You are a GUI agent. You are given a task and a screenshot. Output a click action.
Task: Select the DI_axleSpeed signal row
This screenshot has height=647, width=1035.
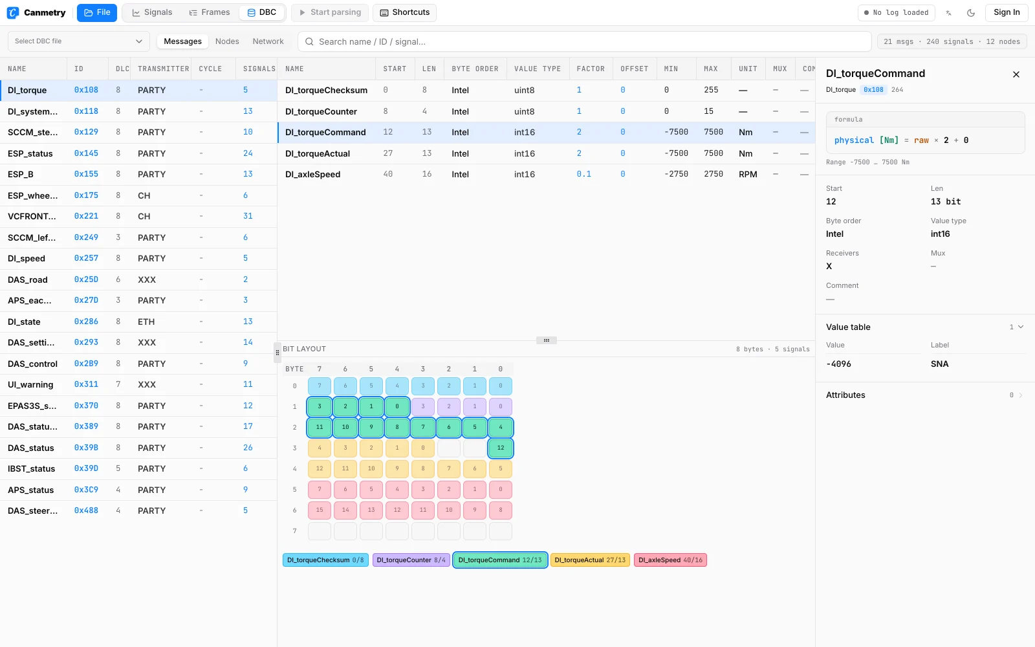click(547, 174)
